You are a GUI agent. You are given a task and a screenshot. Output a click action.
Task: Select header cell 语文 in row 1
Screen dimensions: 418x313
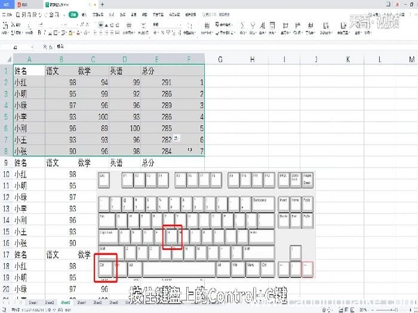click(x=61, y=71)
